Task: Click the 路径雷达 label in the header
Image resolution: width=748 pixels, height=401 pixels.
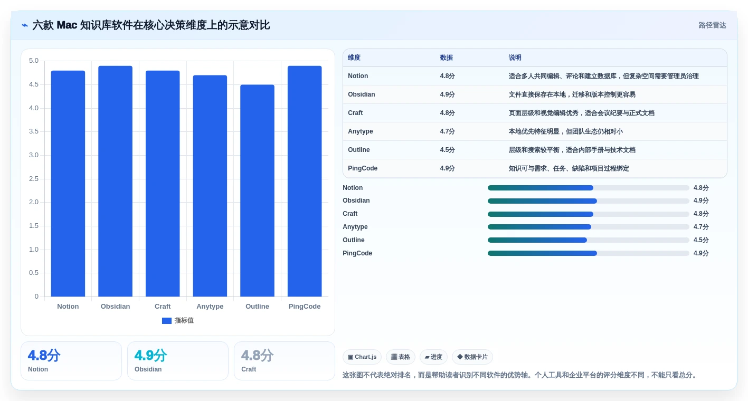Action: pos(712,25)
